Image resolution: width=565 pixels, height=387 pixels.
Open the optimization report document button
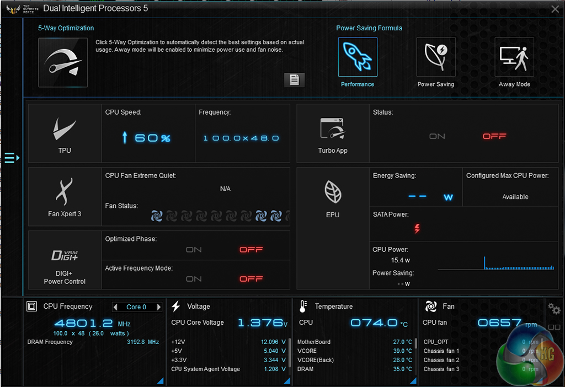[x=294, y=80]
